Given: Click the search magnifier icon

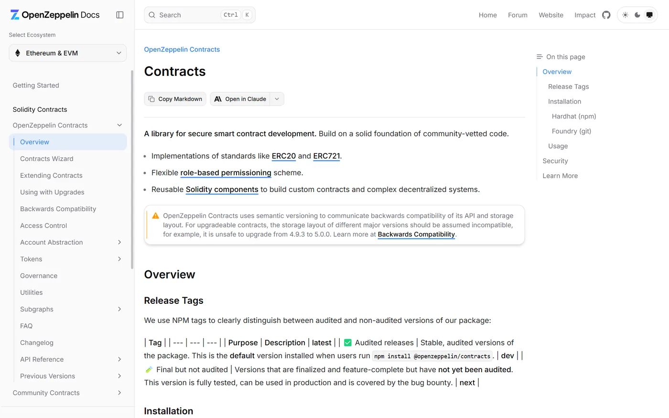Looking at the screenshot, I should [x=152, y=15].
